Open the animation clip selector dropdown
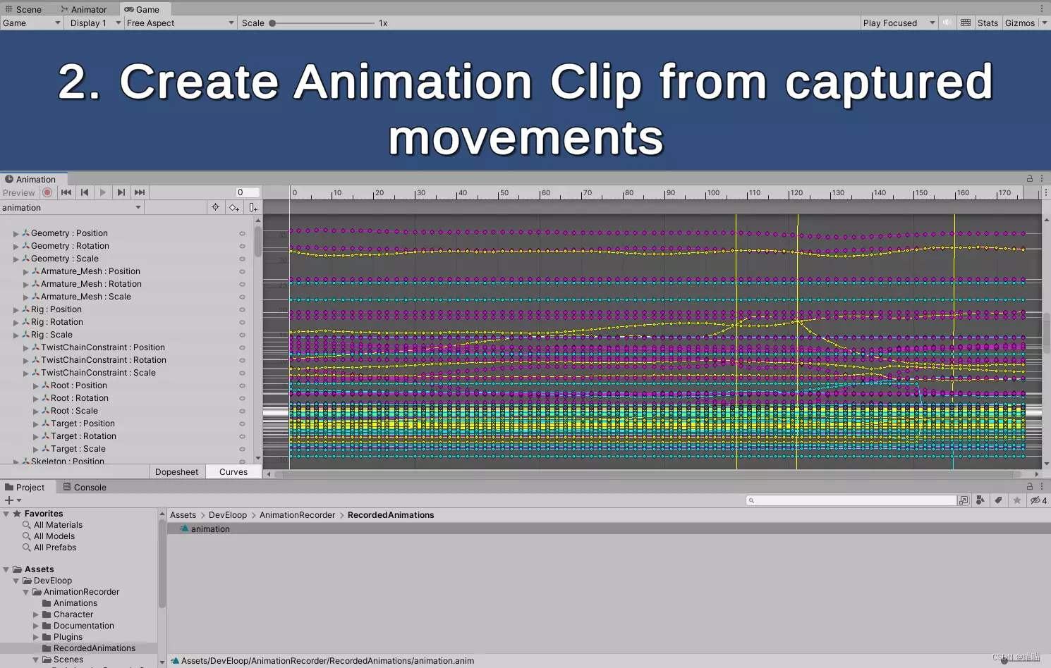Screen dimensions: 1051x668 tap(72, 207)
